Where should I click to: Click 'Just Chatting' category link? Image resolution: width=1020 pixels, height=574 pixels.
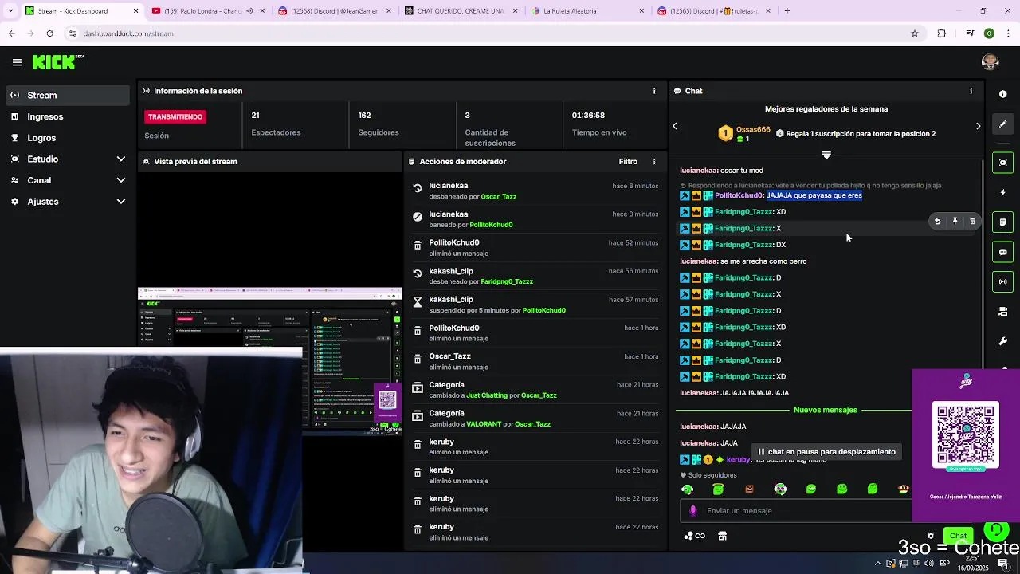pos(487,395)
